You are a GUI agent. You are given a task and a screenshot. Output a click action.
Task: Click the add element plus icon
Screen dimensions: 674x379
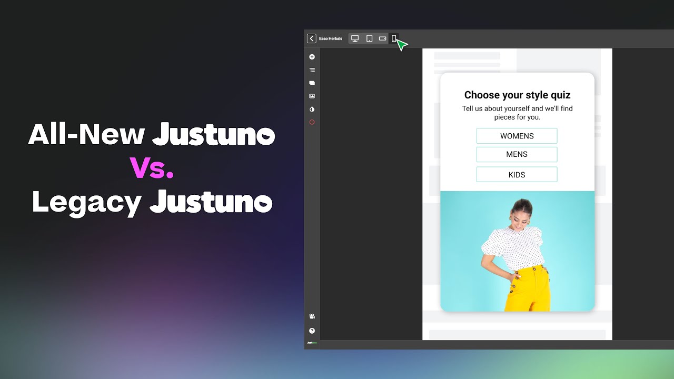tap(312, 57)
